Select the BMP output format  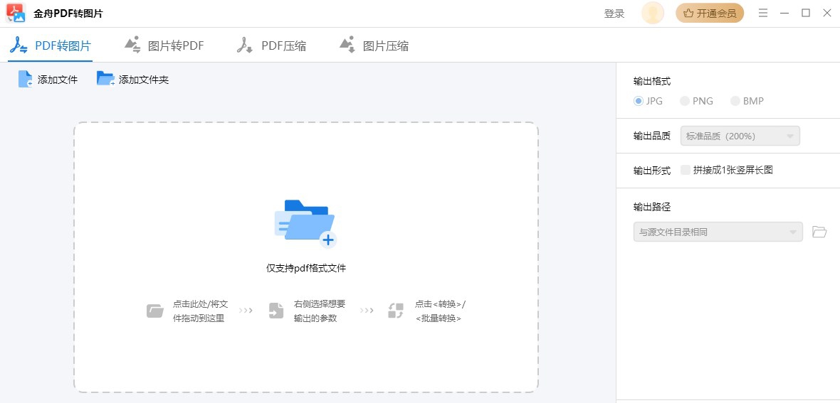[747, 101]
